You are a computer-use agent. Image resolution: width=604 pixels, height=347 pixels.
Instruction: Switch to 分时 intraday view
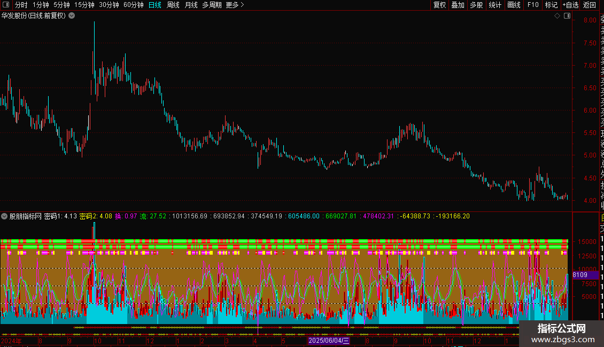coord(21,5)
